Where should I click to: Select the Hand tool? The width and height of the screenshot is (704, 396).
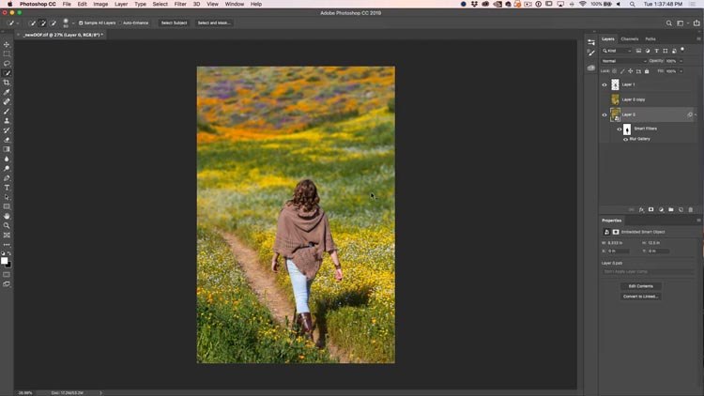click(x=7, y=216)
